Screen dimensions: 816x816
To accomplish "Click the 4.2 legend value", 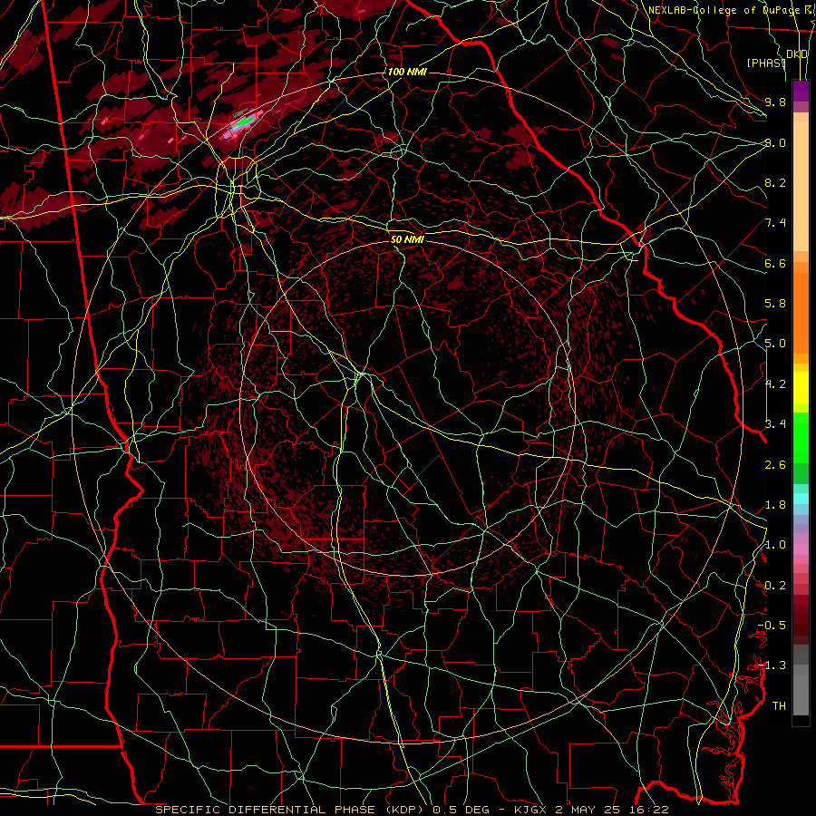I will point(775,384).
